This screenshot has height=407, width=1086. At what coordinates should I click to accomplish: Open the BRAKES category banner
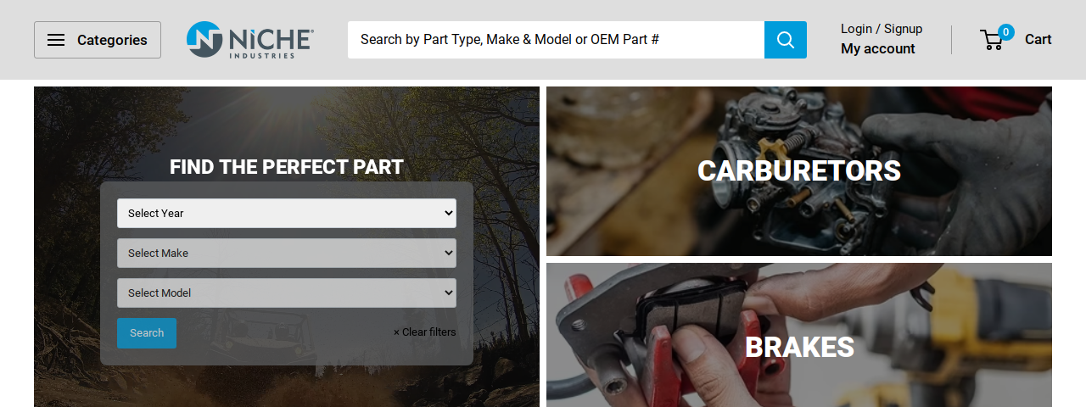[799, 335]
